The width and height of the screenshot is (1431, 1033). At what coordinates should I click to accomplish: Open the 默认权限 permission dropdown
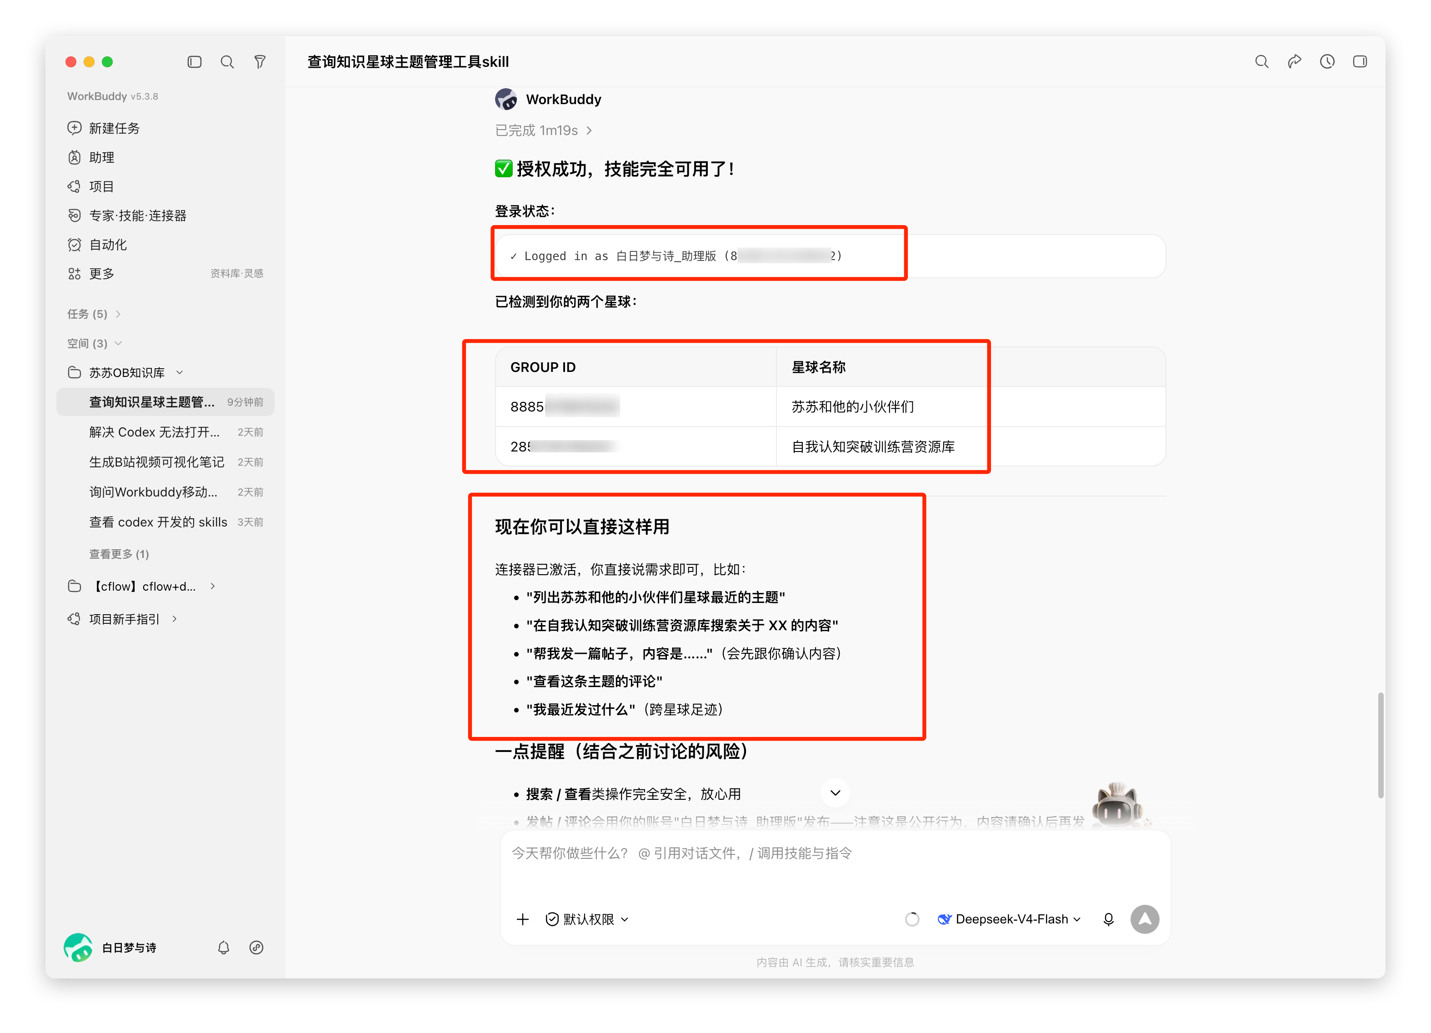point(587,919)
